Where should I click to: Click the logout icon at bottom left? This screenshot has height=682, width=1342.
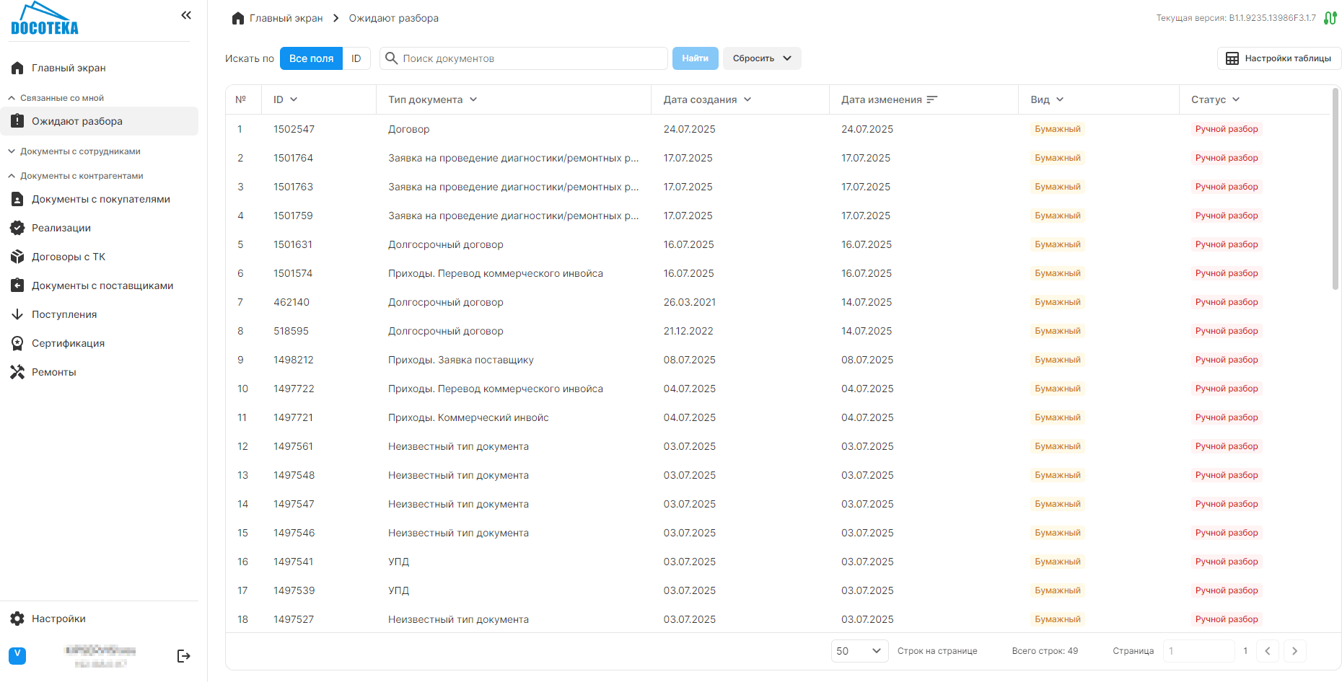point(183,656)
